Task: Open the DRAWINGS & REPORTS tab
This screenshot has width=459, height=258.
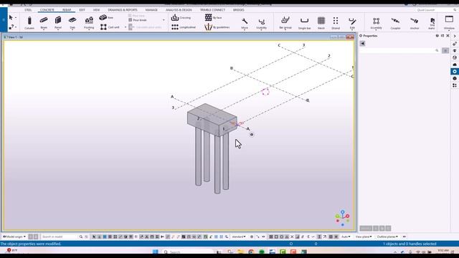Action: (123, 10)
